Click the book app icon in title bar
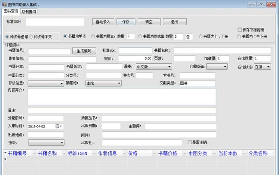 [5, 5]
